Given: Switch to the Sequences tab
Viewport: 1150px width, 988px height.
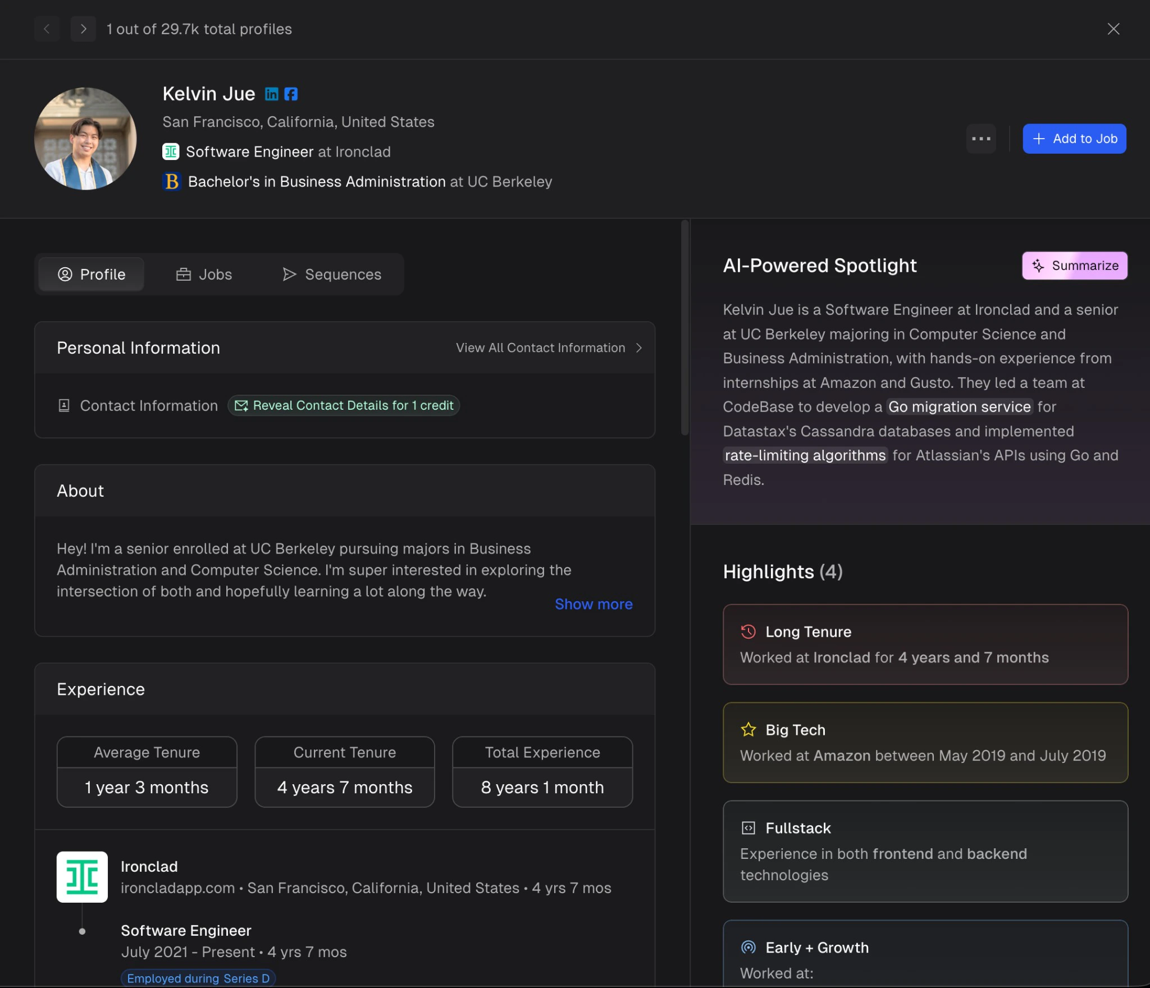Looking at the screenshot, I should pos(332,274).
